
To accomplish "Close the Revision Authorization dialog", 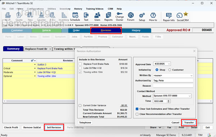I will (194, 51).
